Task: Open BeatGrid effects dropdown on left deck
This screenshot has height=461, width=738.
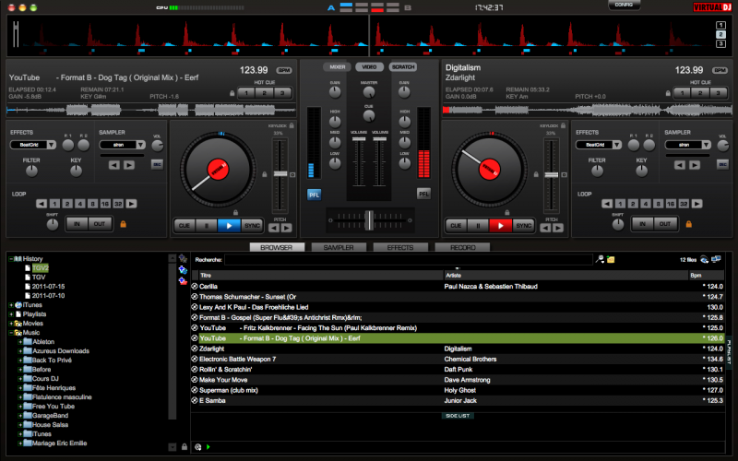Action: pos(33,145)
